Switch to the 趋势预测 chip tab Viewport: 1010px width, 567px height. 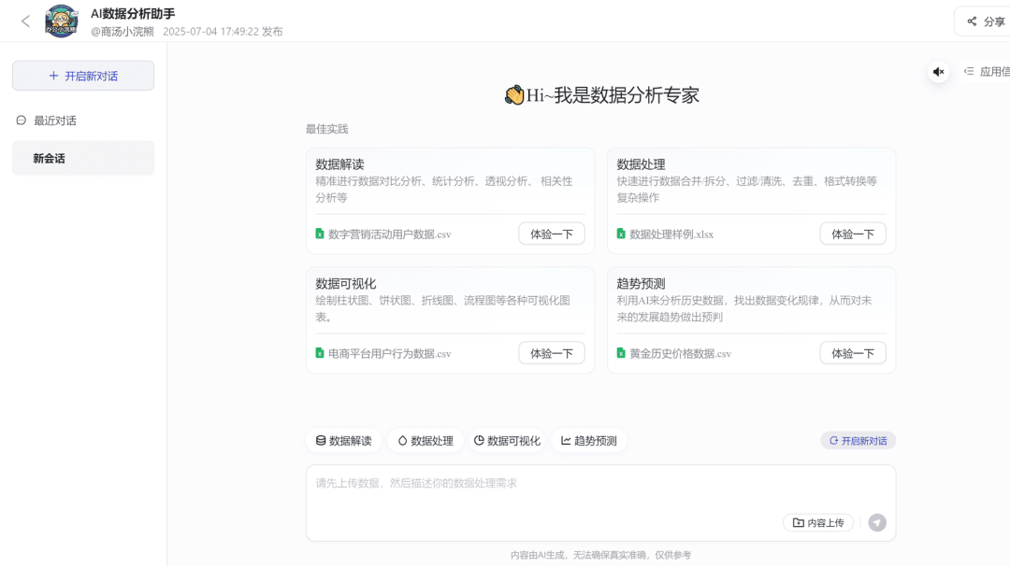click(x=589, y=441)
